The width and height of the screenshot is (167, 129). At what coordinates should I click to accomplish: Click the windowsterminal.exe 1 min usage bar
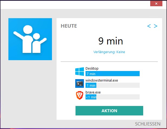112,85
